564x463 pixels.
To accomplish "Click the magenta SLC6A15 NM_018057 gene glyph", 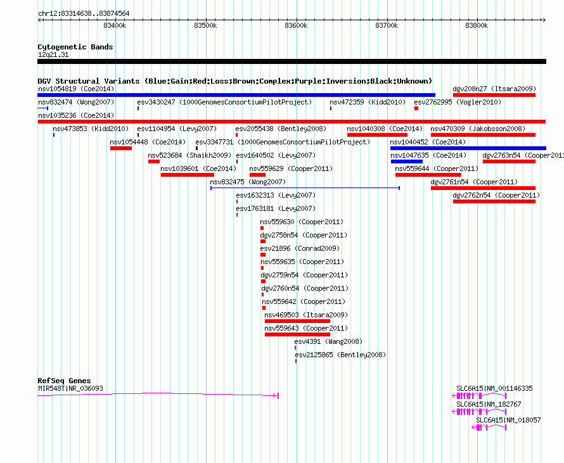I will pos(489,428).
